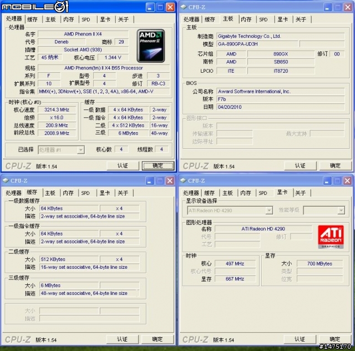Open 显卡 tab in processor window
The width and height of the screenshot is (355, 351).
coord(105,19)
